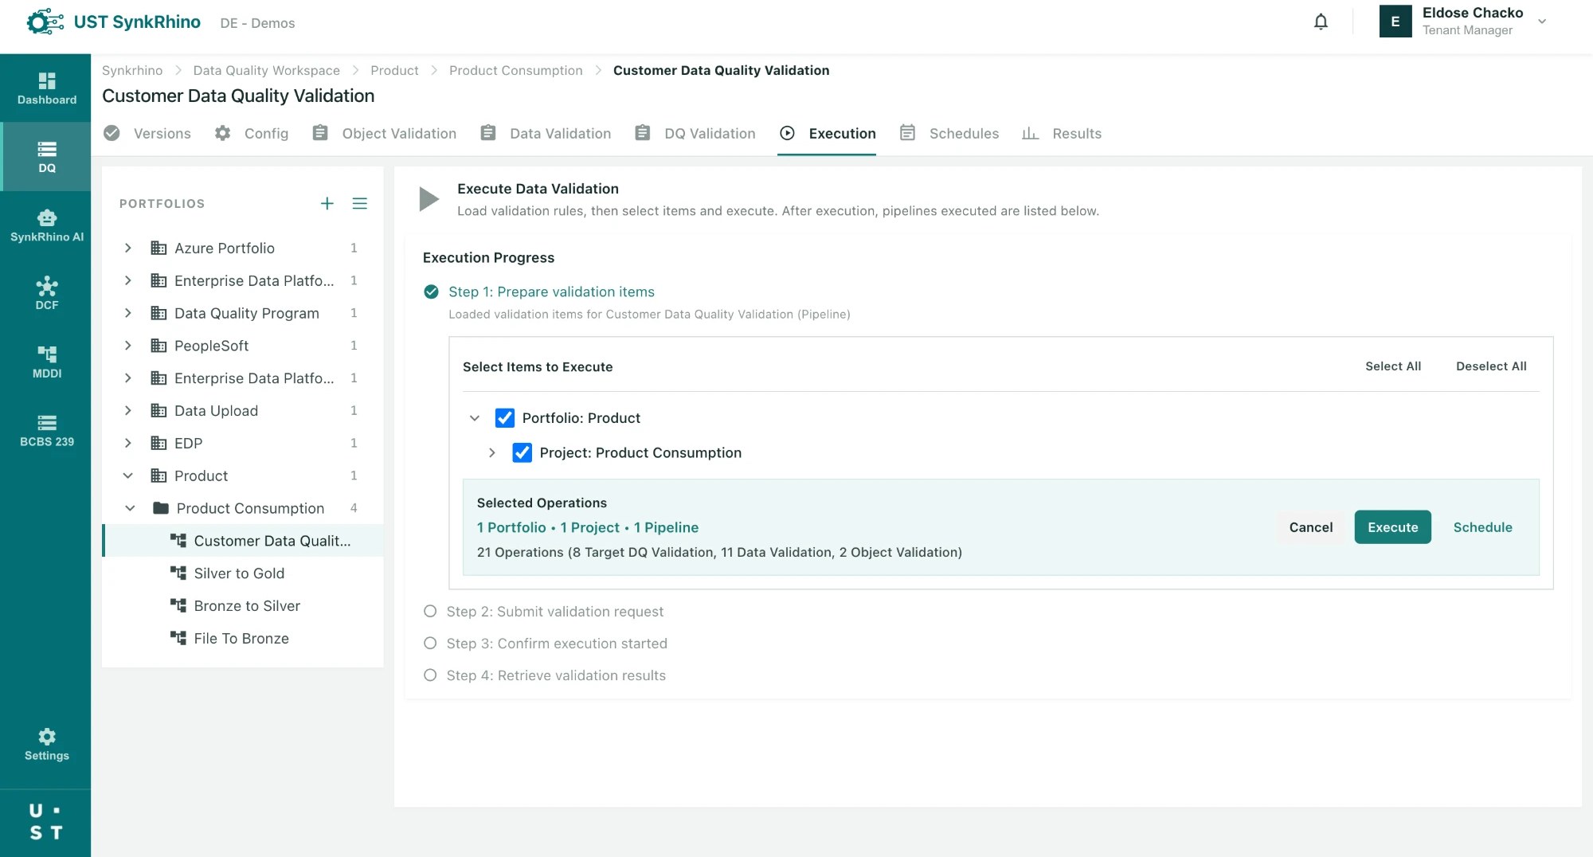This screenshot has width=1593, height=857.
Task: Open the BCBS 239 sidebar module
Action: pos(46,431)
